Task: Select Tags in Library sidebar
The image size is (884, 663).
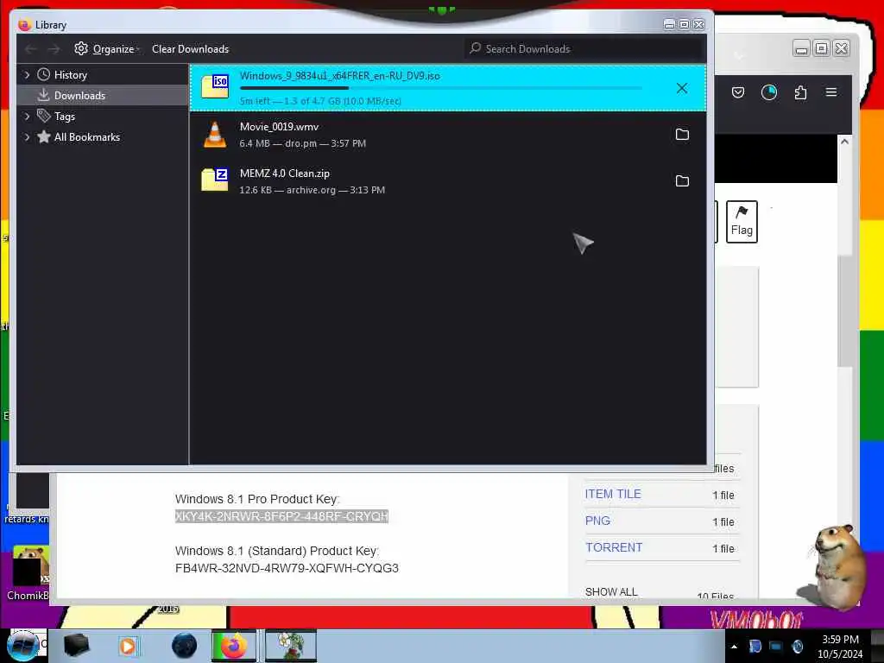Action: point(64,117)
